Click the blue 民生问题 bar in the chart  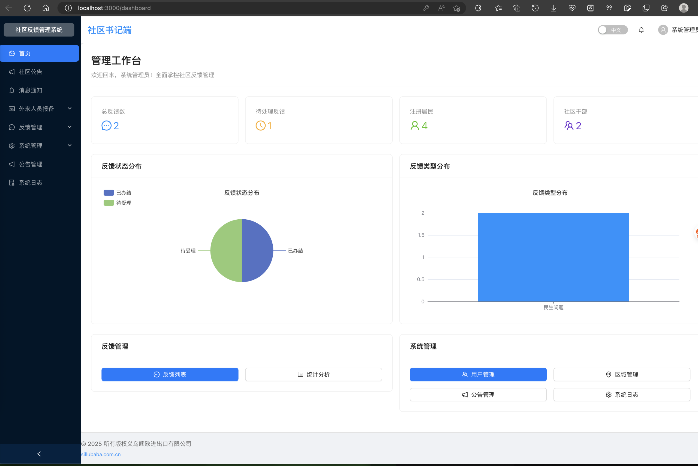[x=553, y=257]
